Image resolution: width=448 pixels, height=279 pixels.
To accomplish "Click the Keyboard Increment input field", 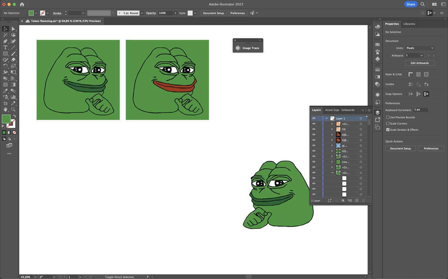I will [420, 110].
